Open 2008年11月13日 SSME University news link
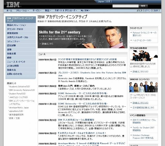Image resolution: width=165 pixels, height=146 pixels. (83, 104)
